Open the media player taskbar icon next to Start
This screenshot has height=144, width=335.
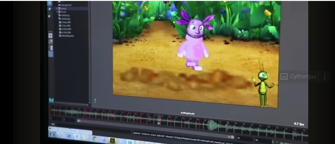point(60,135)
